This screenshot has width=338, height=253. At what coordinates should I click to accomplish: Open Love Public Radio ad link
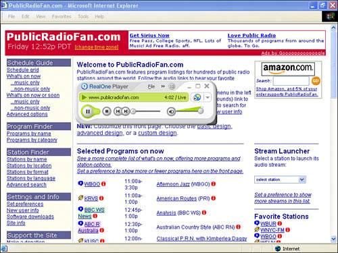tap(251, 35)
